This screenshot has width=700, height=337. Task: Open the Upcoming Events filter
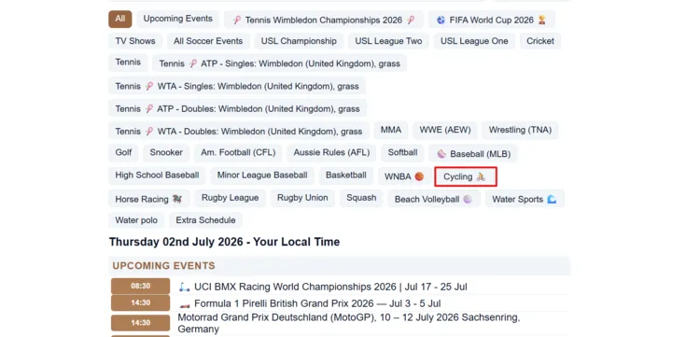[177, 19]
